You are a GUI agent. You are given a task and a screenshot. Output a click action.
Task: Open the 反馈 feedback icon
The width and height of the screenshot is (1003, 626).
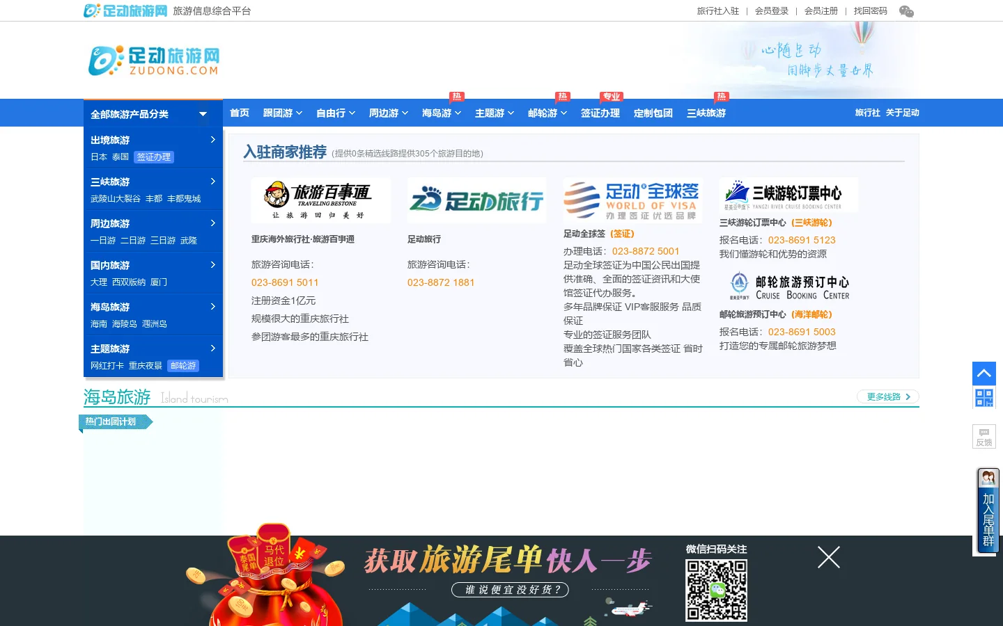(x=984, y=436)
